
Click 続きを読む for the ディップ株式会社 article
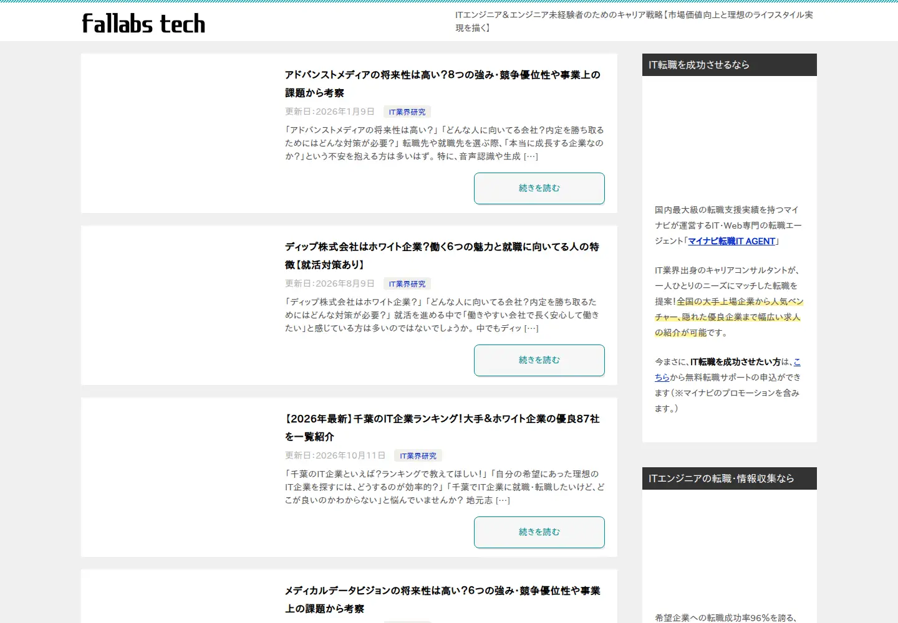click(x=539, y=360)
